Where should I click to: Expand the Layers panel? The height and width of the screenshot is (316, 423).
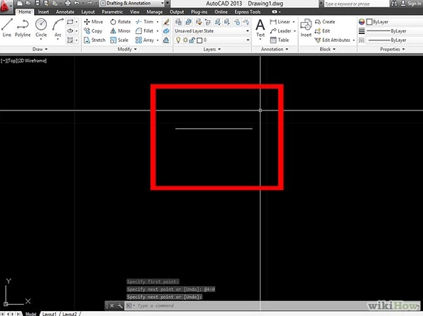coord(211,50)
